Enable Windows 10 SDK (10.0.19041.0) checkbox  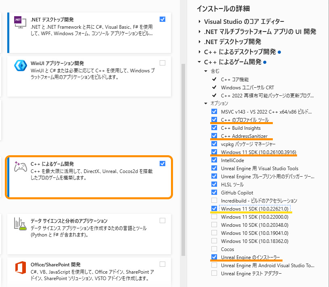click(214, 233)
